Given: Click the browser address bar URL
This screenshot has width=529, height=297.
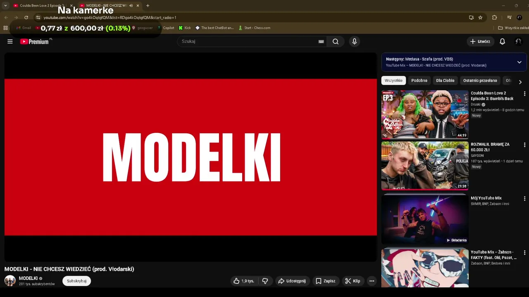Looking at the screenshot, I should [110, 18].
